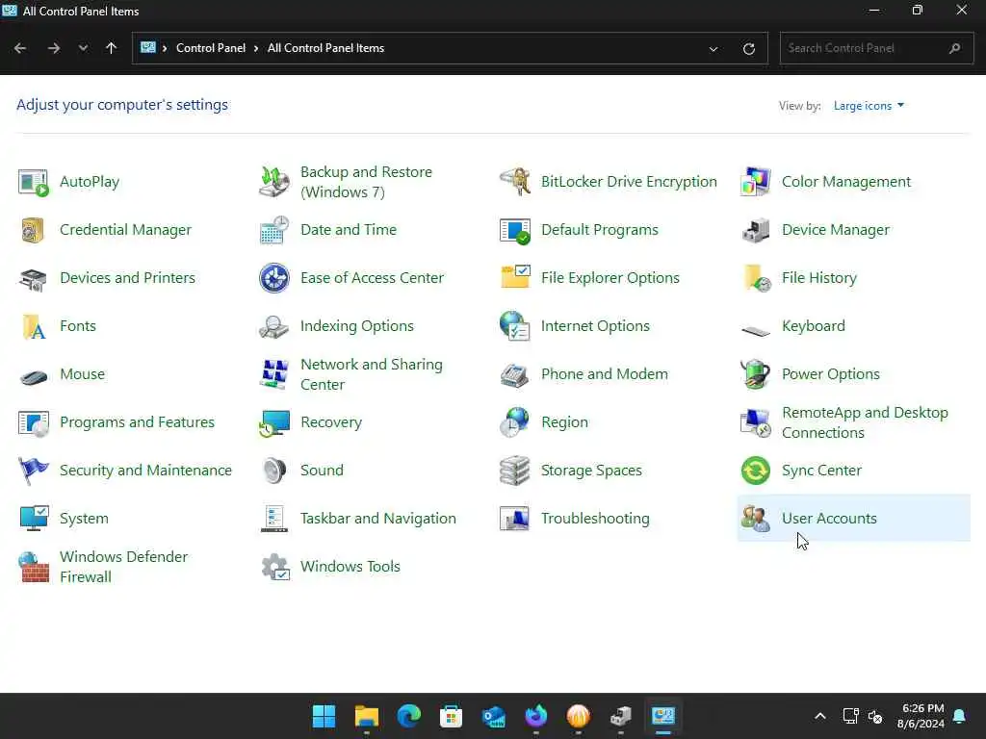Open User Accounts link
986x739 pixels.
[x=829, y=519]
